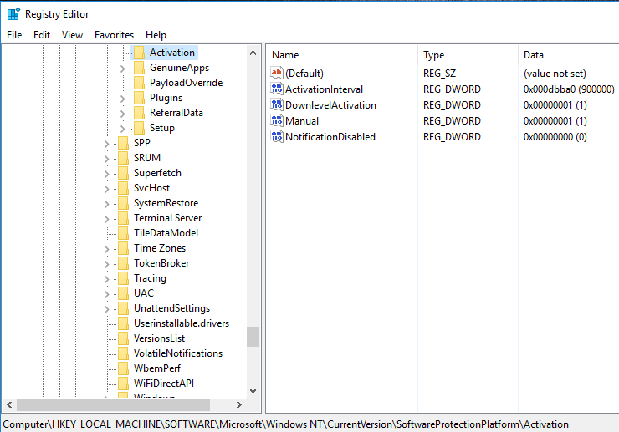This screenshot has height=432, width=619.
Task: Select the WiFiDirectAPI key
Action: (x=164, y=383)
